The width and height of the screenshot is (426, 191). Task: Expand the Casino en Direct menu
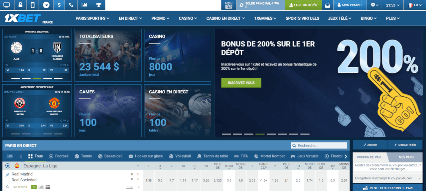pos(226,18)
